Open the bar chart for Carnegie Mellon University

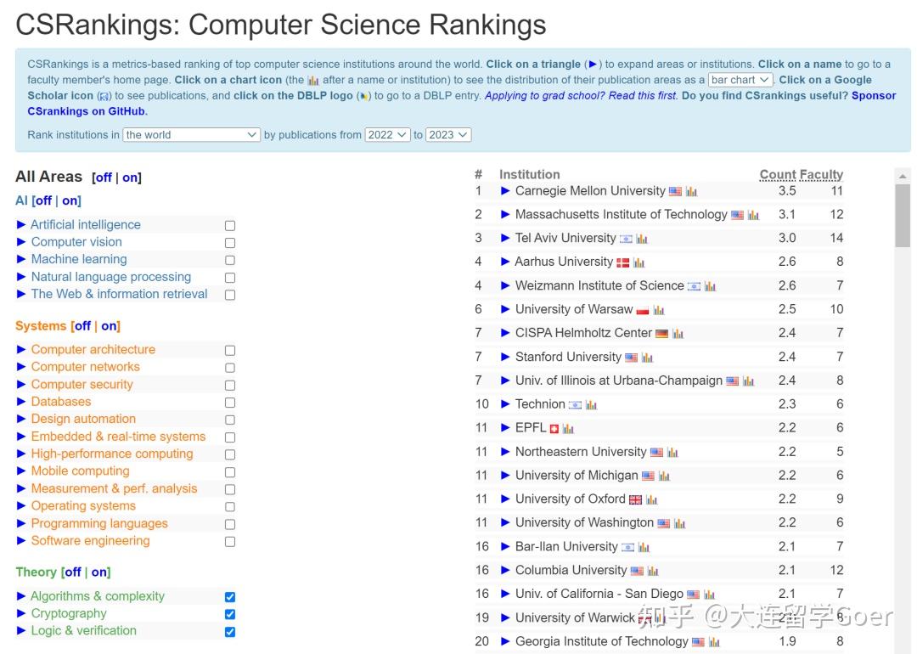(x=693, y=191)
